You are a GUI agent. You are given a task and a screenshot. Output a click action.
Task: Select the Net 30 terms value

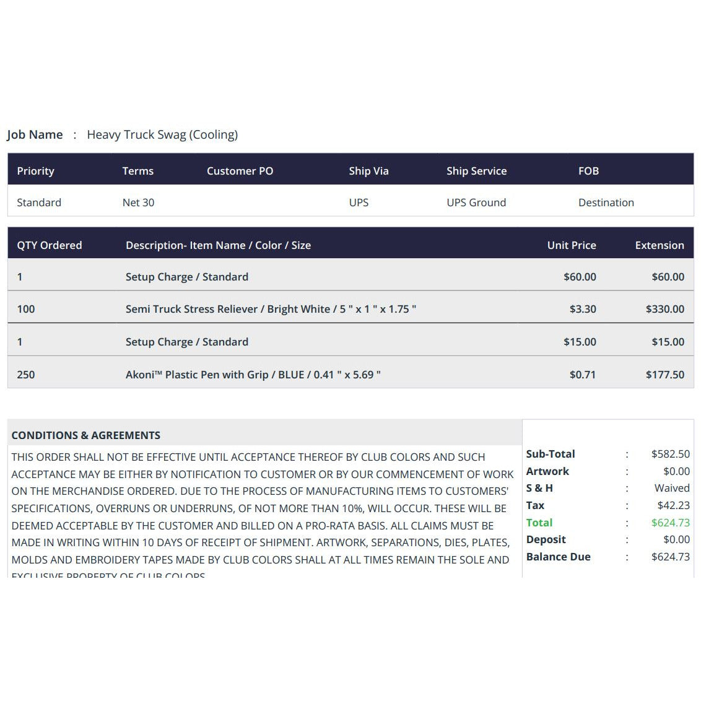pos(138,202)
